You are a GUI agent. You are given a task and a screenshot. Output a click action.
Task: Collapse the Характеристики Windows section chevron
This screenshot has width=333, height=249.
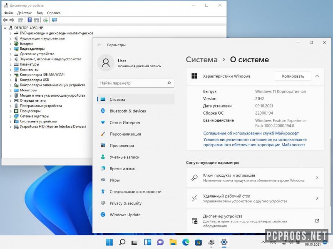(317, 76)
